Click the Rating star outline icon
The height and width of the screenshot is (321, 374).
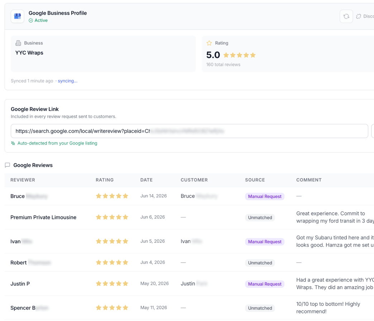pos(209,43)
